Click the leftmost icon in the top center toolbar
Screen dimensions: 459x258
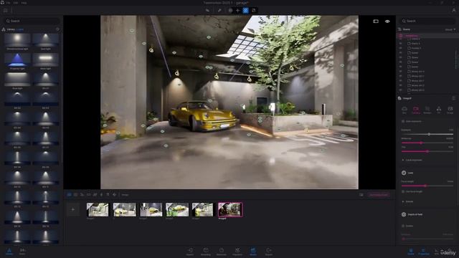pos(207,10)
